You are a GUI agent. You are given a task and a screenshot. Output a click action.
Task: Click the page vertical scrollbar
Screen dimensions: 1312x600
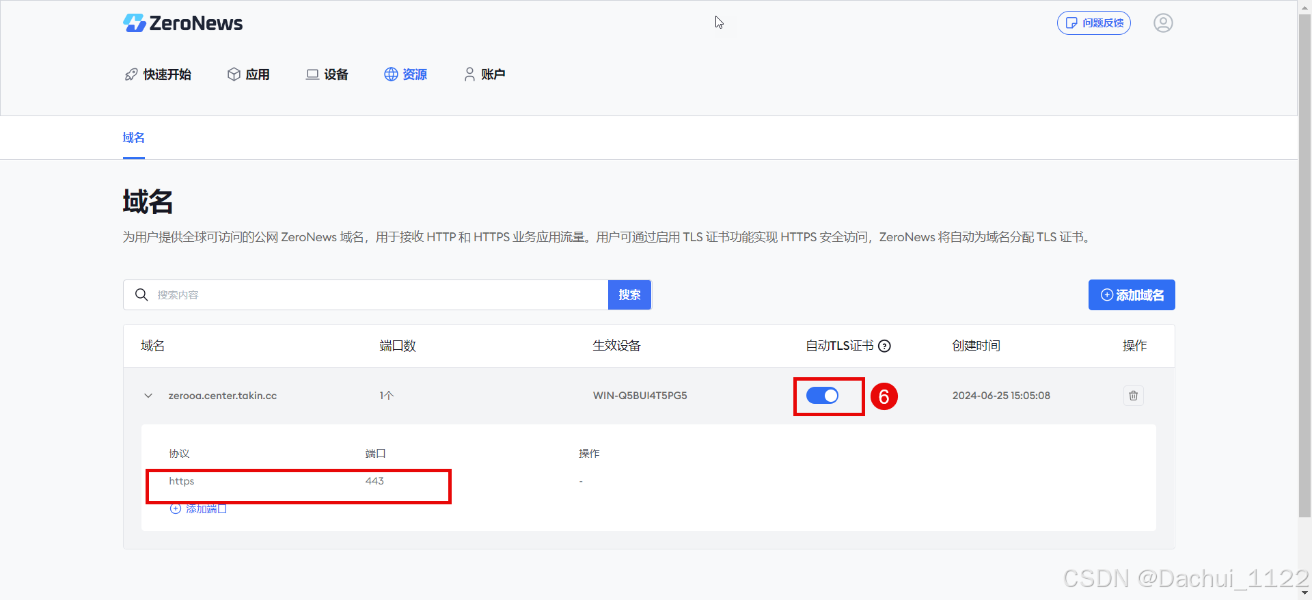(1304, 267)
